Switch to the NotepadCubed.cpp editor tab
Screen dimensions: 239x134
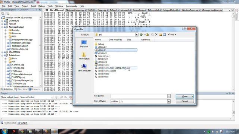[x=76, y=10]
